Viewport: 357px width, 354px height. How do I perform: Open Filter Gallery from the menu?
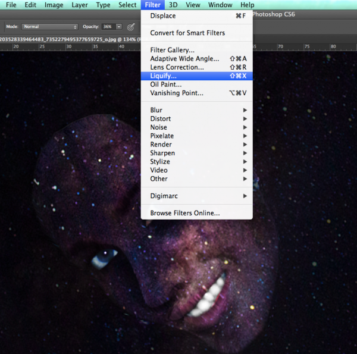tap(172, 51)
